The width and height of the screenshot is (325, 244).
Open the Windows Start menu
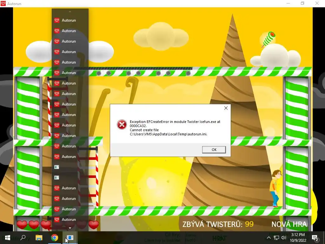click(x=8, y=238)
